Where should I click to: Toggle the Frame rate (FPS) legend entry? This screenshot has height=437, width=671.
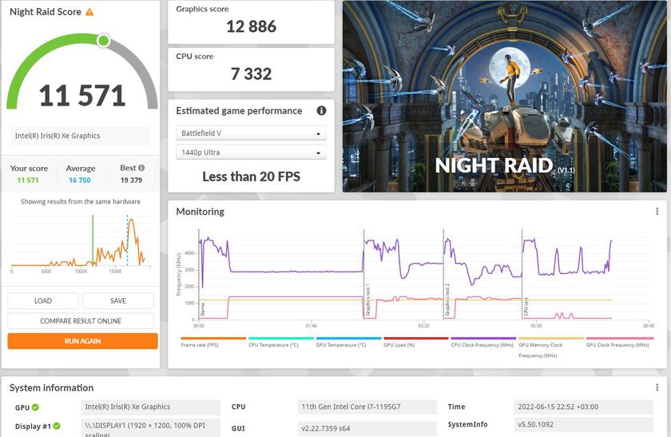click(x=201, y=344)
